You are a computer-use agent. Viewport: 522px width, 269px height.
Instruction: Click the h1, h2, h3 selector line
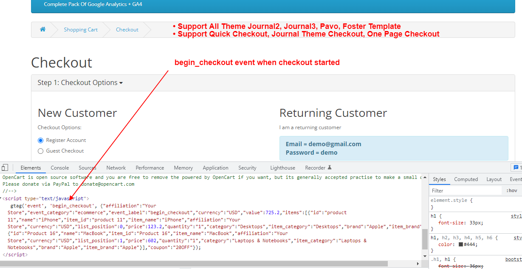464,238
